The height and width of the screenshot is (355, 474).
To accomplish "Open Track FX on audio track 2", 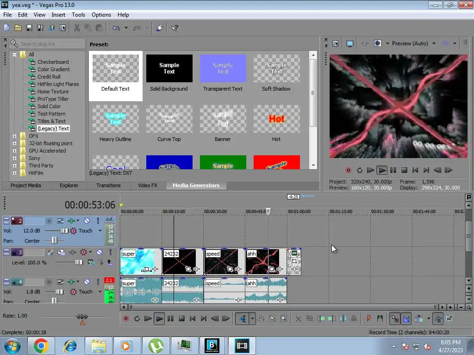I will (71, 221).
